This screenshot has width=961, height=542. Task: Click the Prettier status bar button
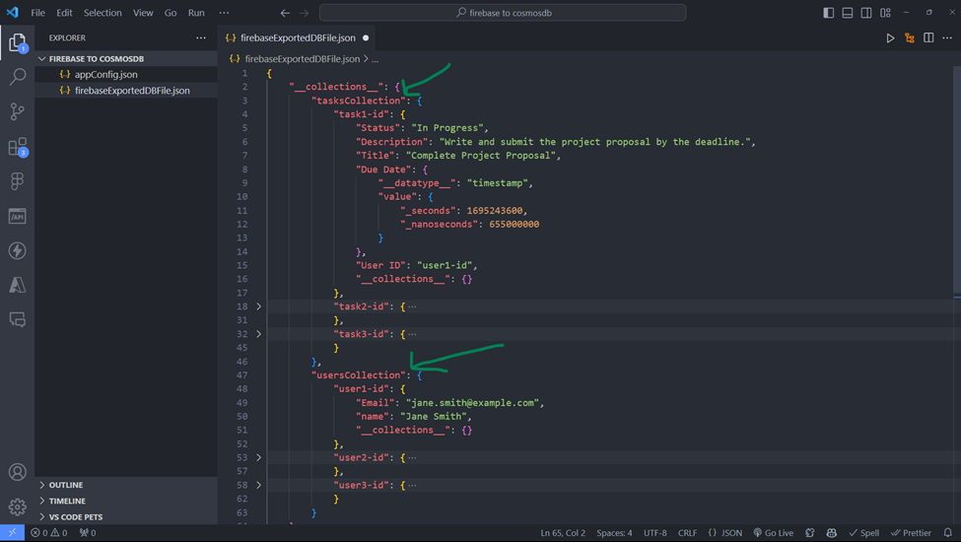[x=911, y=533]
